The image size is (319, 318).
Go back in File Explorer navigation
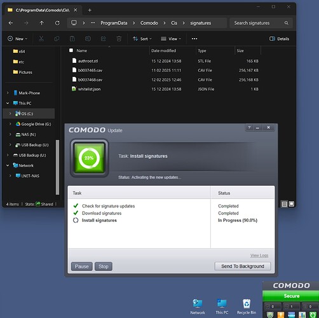pos(11,23)
